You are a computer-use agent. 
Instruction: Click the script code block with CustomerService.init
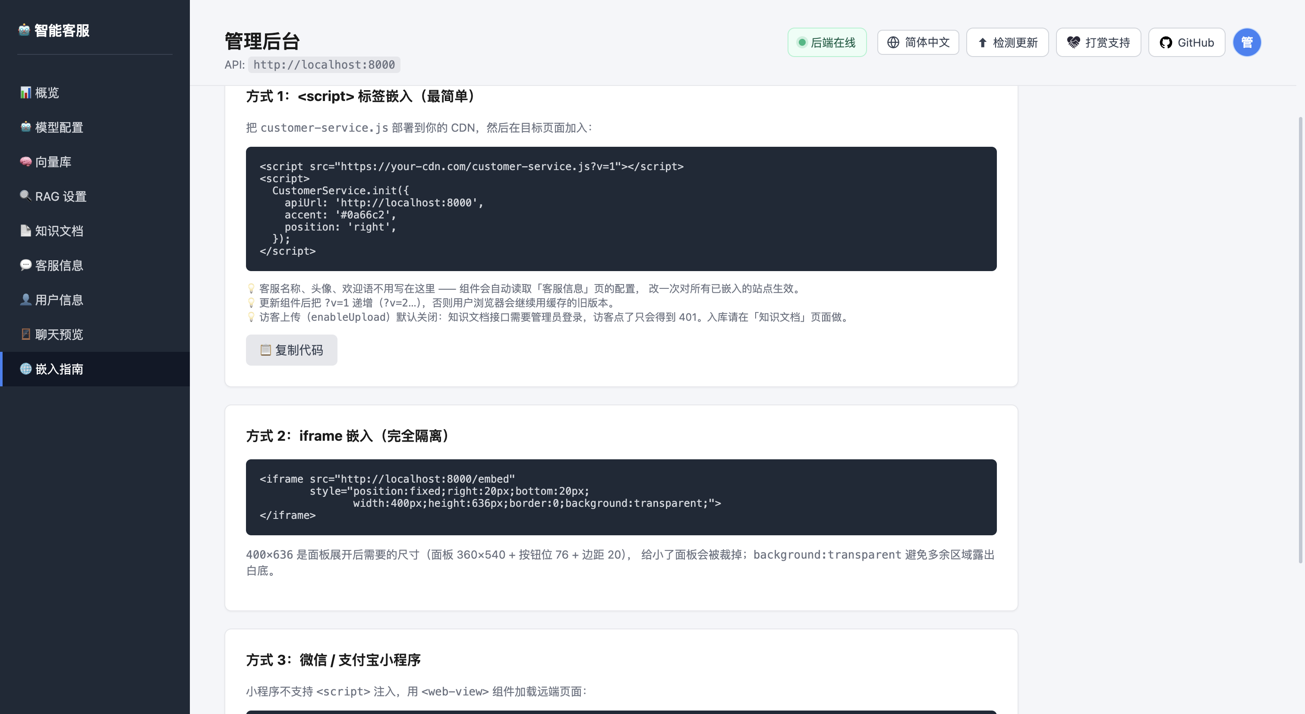click(x=621, y=209)
